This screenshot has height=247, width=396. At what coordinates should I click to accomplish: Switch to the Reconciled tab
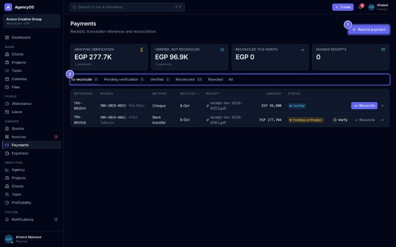189,80
